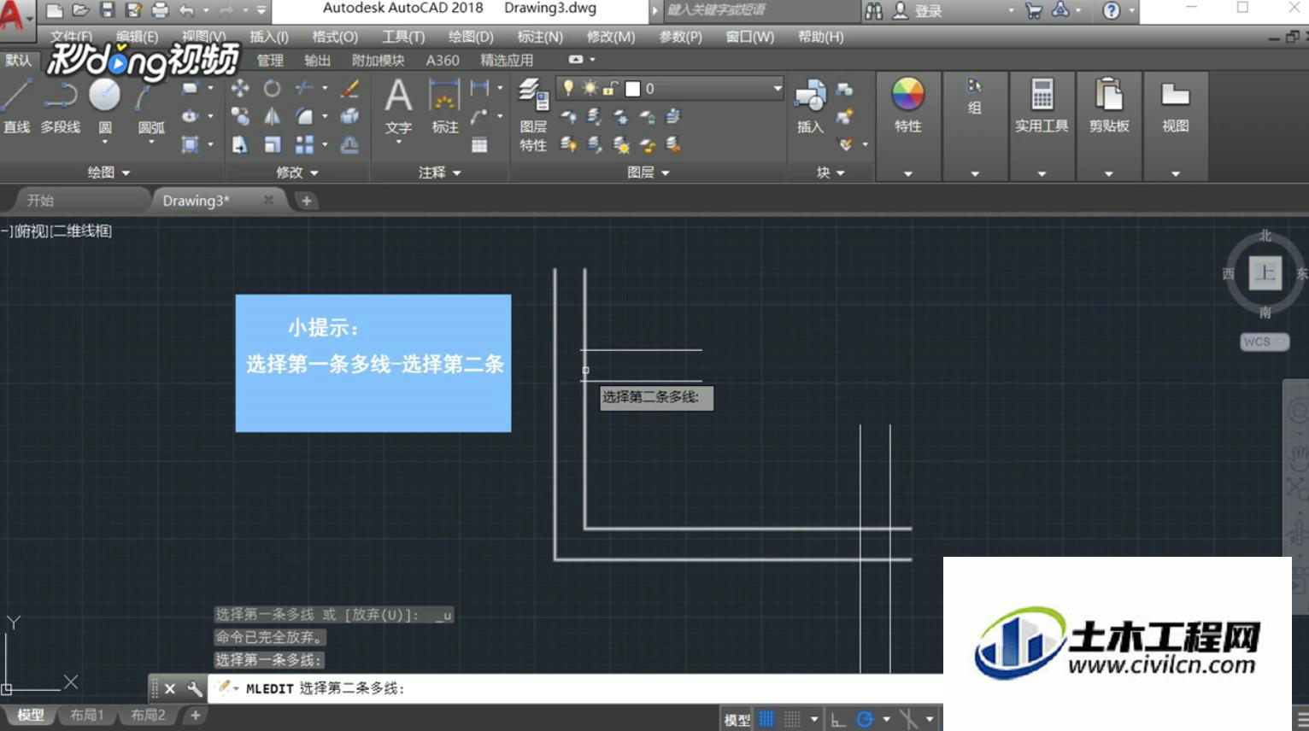Screen dimensions: 1309x731
Task: Select the Fillet tool icon
Action: click(304, 116)
